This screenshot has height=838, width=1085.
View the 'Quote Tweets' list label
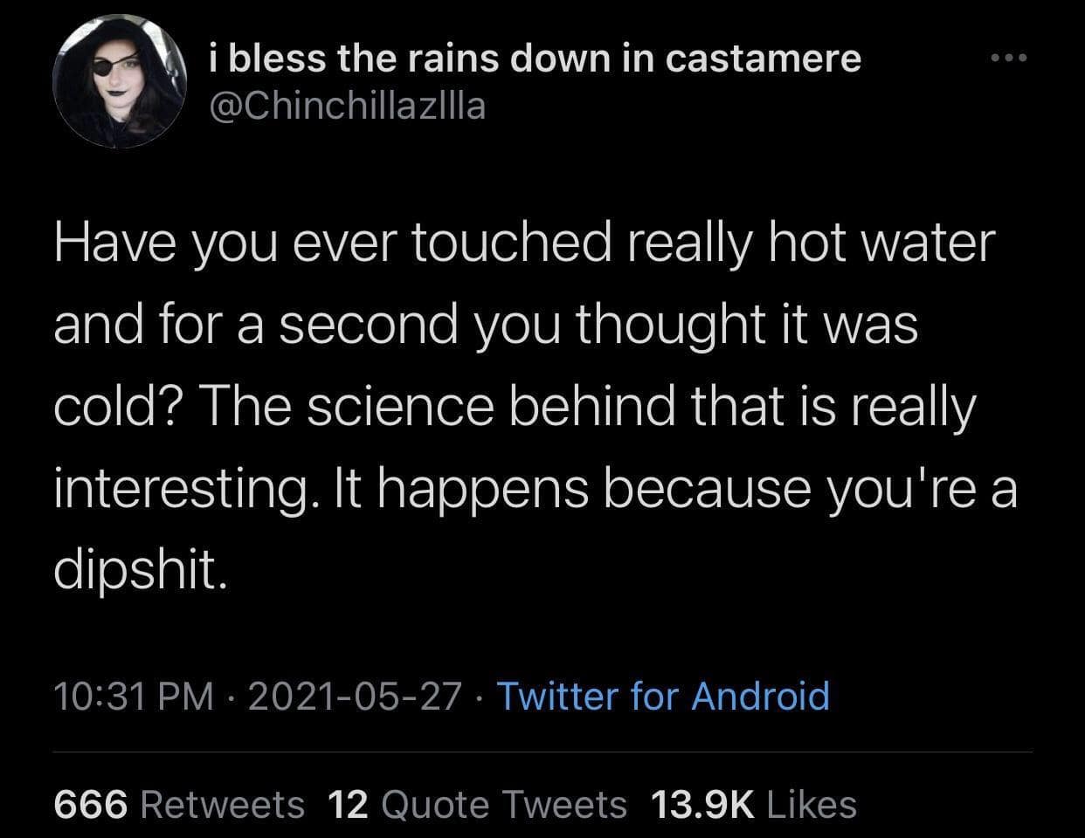pyautogui.click(x=504, y=804)
